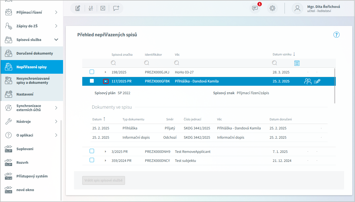Click the Nastavení sidebar icon
The height and width of the screenshot is (202, 355).
9,94
